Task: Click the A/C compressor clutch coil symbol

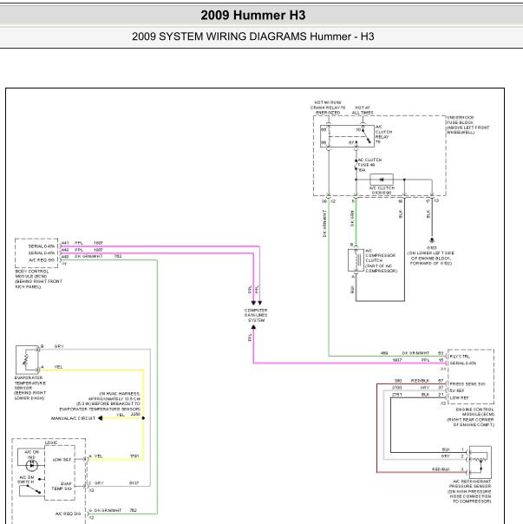Action: coord(356,260)
